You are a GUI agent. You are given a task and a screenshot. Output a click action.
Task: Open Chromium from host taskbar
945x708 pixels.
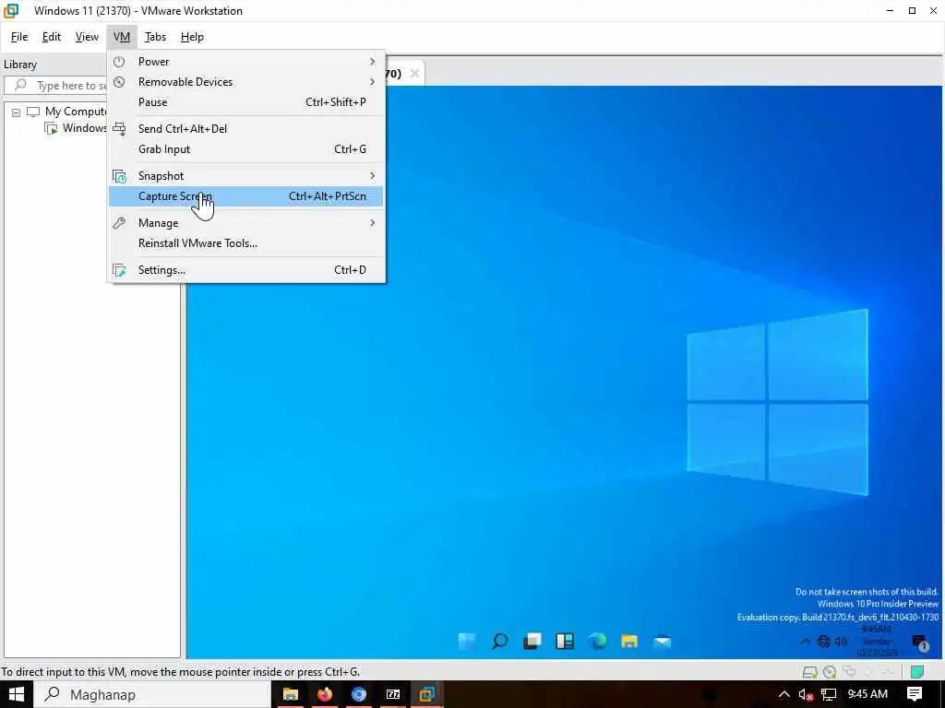pos(359,695)
